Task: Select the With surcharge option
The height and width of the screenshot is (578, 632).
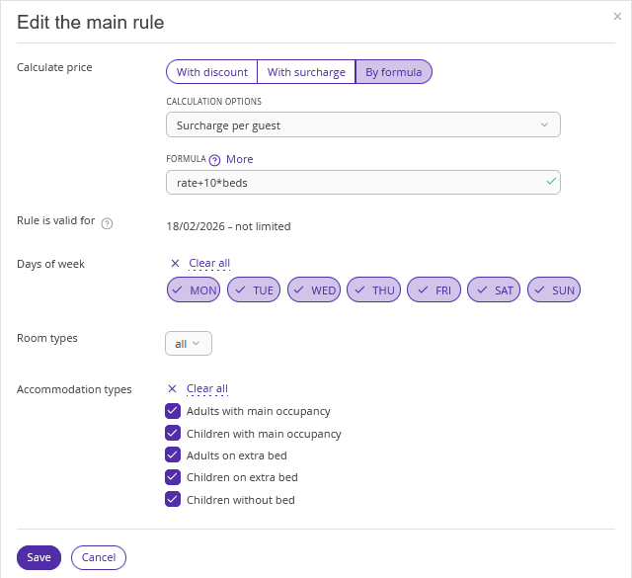Action: tap(306, 72)
